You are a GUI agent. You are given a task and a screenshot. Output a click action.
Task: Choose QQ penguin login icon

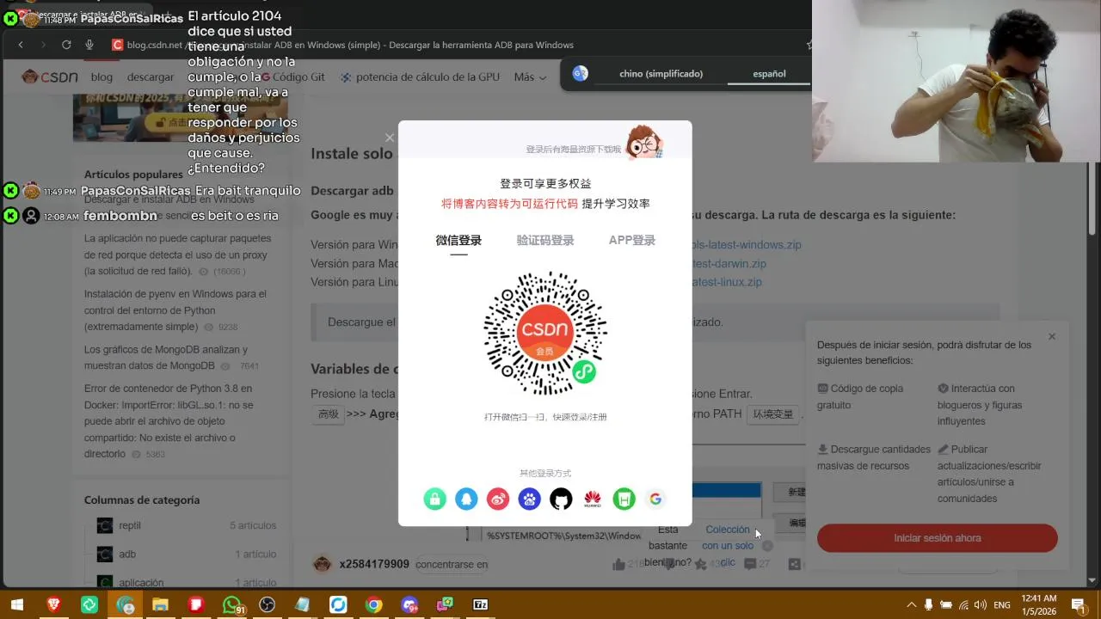(466, 499)
